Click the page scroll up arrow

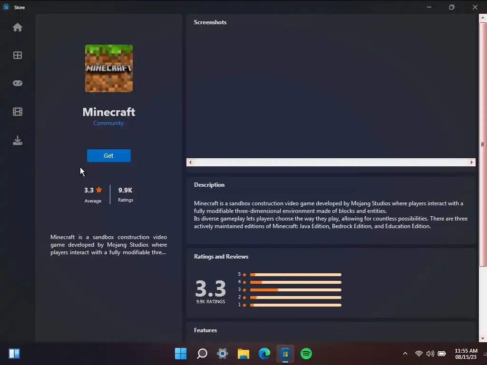483,18
